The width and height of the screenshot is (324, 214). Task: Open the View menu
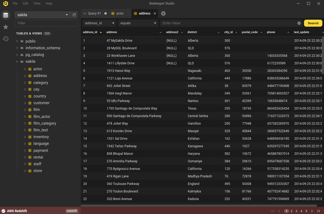click(37, 3)
